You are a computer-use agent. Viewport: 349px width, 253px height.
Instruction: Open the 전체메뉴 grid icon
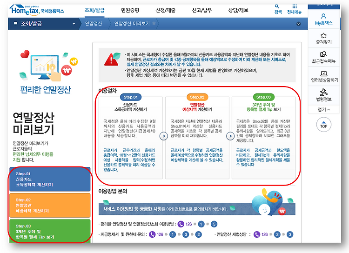[295, 6]
